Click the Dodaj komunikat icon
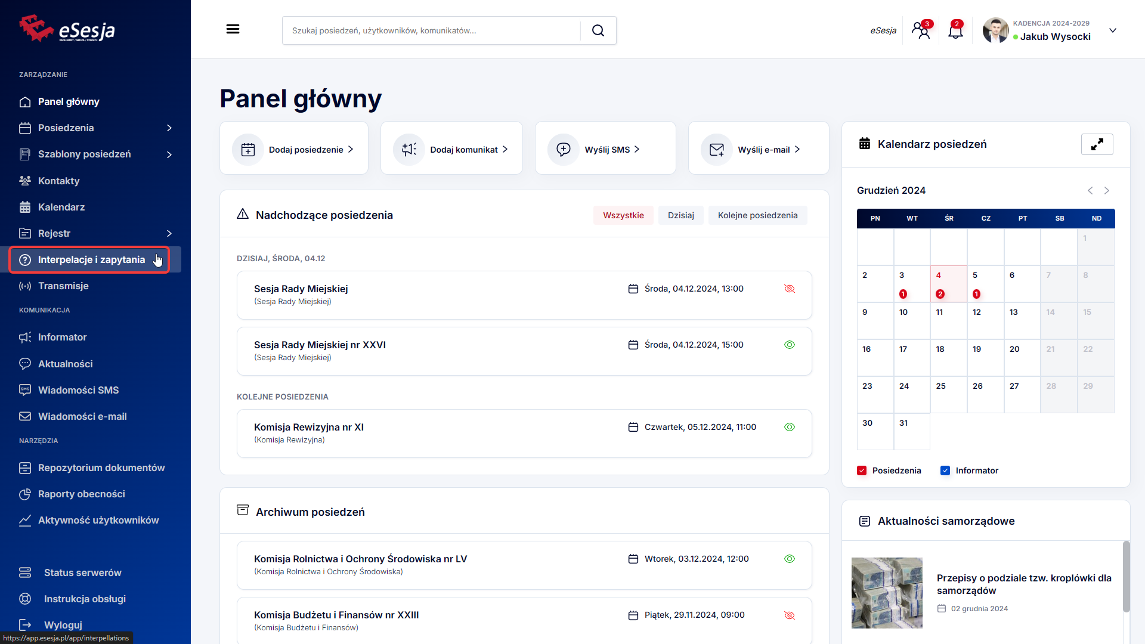This screenshot has height=644, width=1145. pyautogui.click(x=409, y=149)
